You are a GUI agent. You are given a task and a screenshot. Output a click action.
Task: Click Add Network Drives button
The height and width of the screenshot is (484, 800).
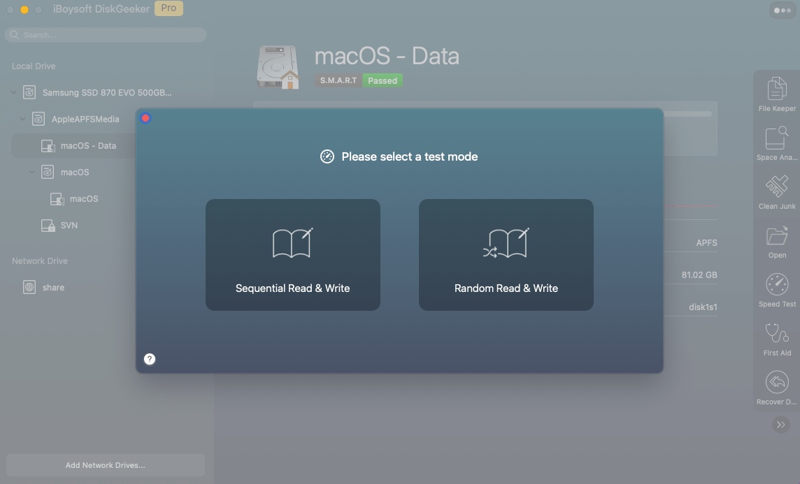point(106,465)
